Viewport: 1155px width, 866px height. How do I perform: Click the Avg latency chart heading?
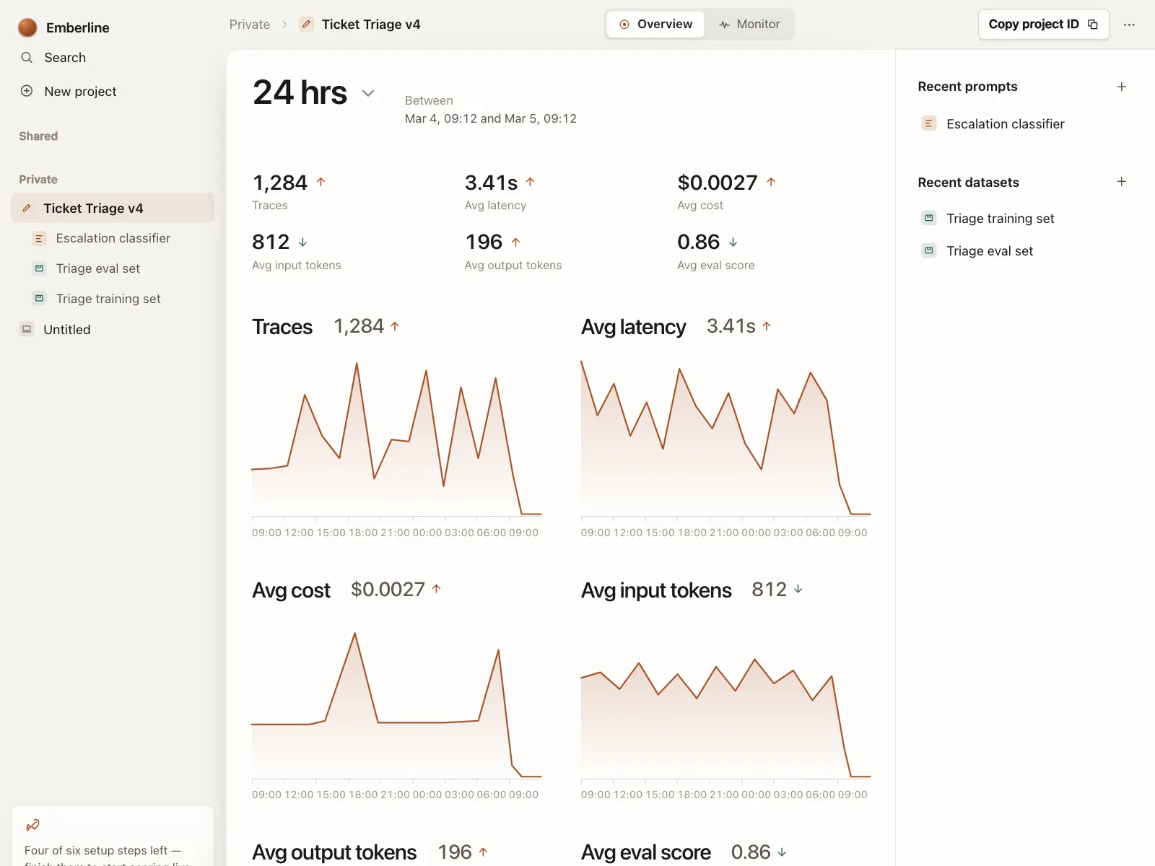click(633, 327)
